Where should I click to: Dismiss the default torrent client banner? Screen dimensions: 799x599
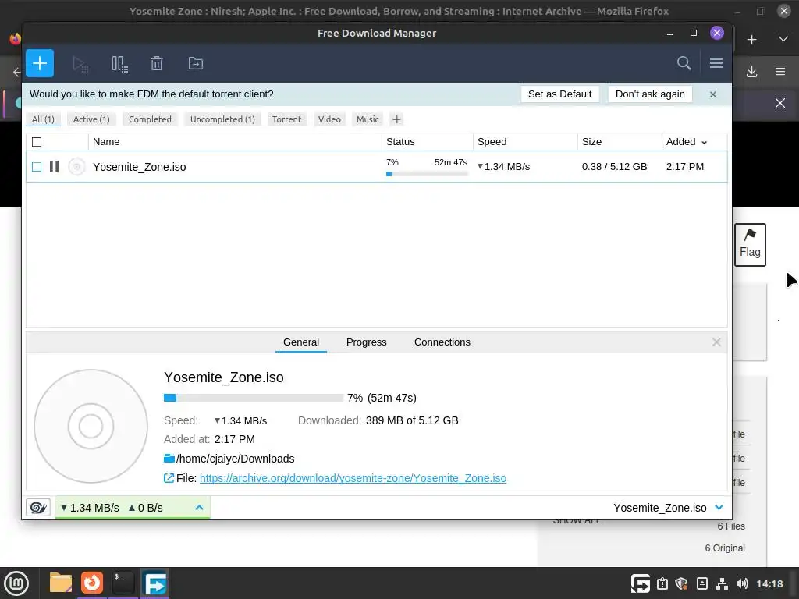pyautogui.click(x=713, y=94)
